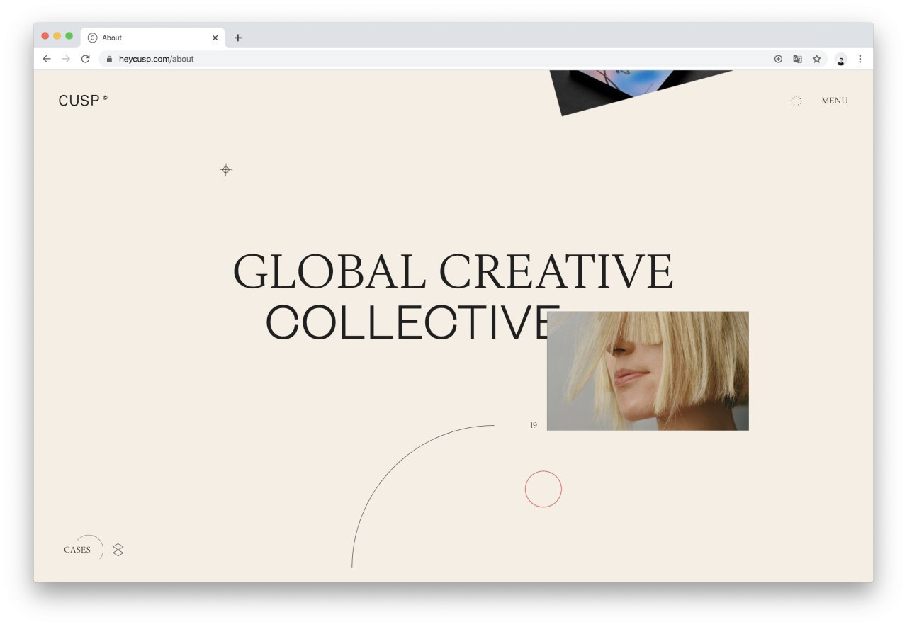
Task: Open a new tab with the plus button
Action: 238,38
